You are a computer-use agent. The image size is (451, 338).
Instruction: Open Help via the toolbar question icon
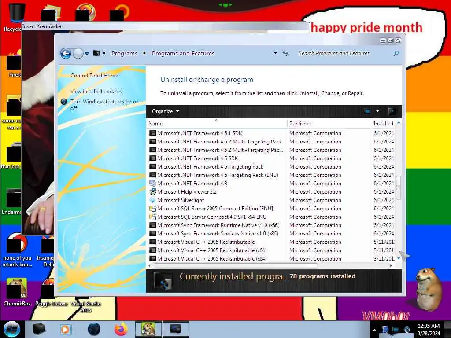(x=391, y=111)
